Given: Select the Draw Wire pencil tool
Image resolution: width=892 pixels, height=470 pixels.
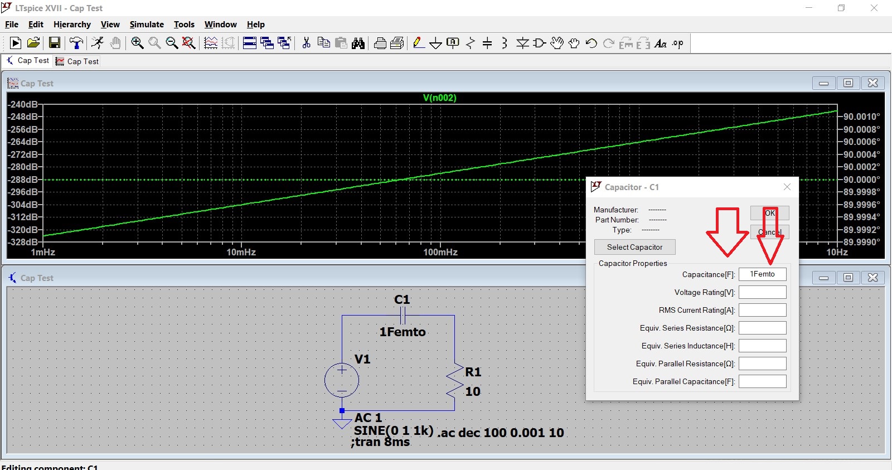Looking at the screenshot, I should (419, 43).
